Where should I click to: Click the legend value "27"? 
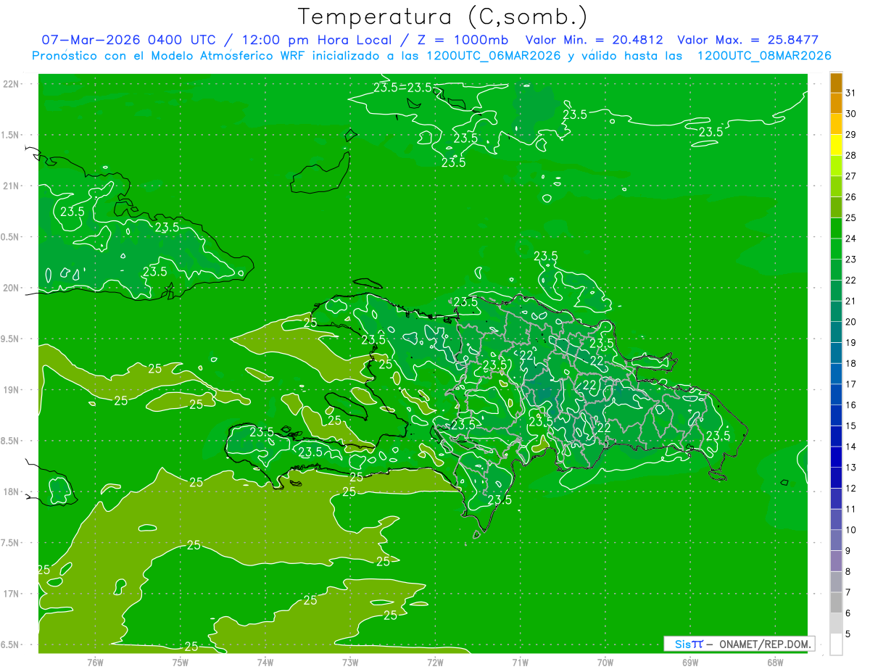850,176
